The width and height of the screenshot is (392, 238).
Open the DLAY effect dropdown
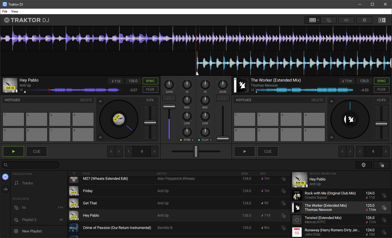pos(207,140)
